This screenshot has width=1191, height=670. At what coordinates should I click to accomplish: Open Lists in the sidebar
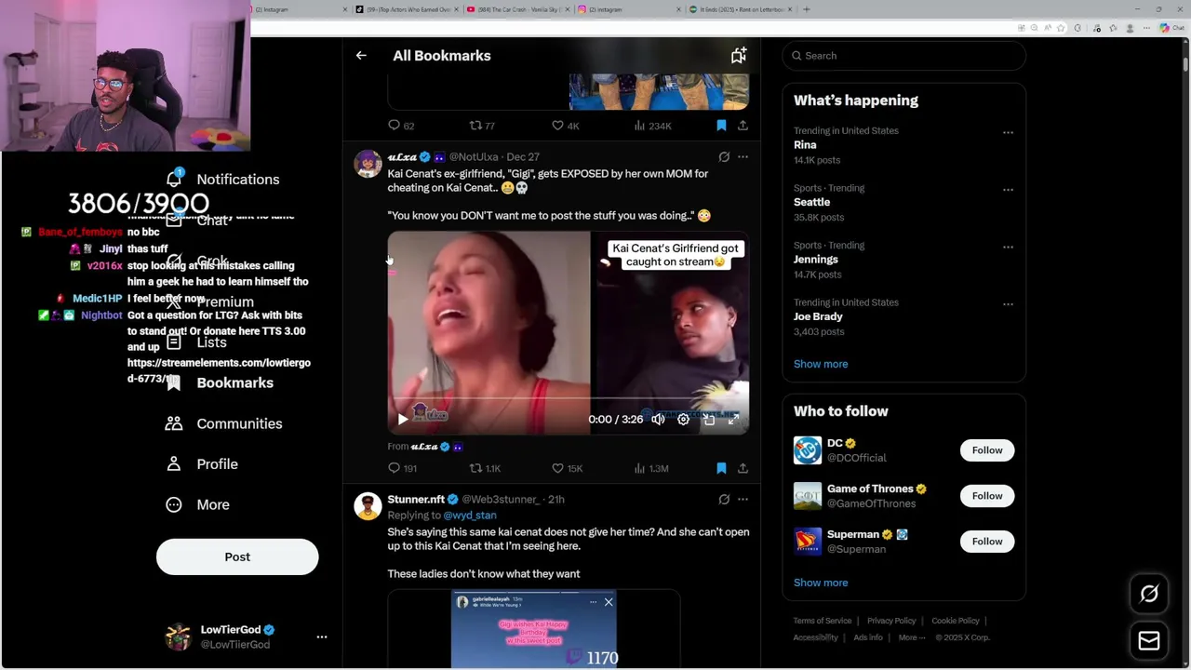tap(195, 342)
